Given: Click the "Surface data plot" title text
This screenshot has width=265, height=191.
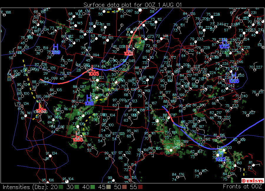Looking at the screenshot, I should pyautogui.click(x=132, y=5).
